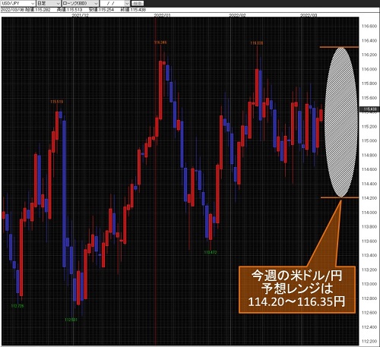This screenshot has height=347, width=380.
Task: Open the USD/JPY currency pair dropdown
Action: click(17, 3)
